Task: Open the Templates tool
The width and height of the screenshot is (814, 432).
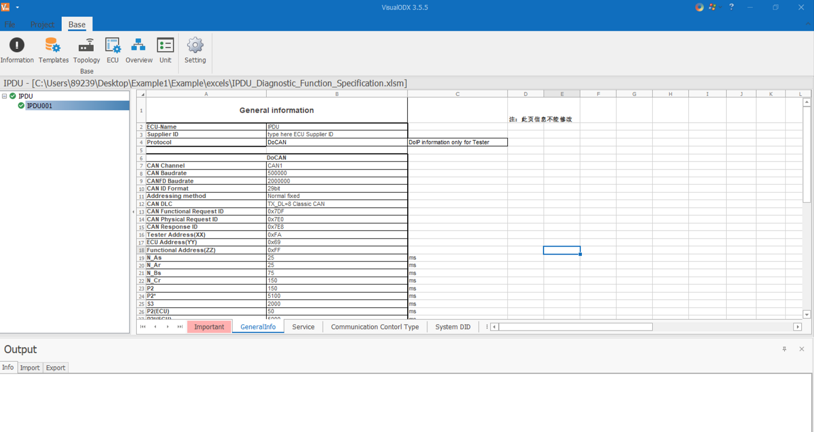Action: click(x=53, y=50)
